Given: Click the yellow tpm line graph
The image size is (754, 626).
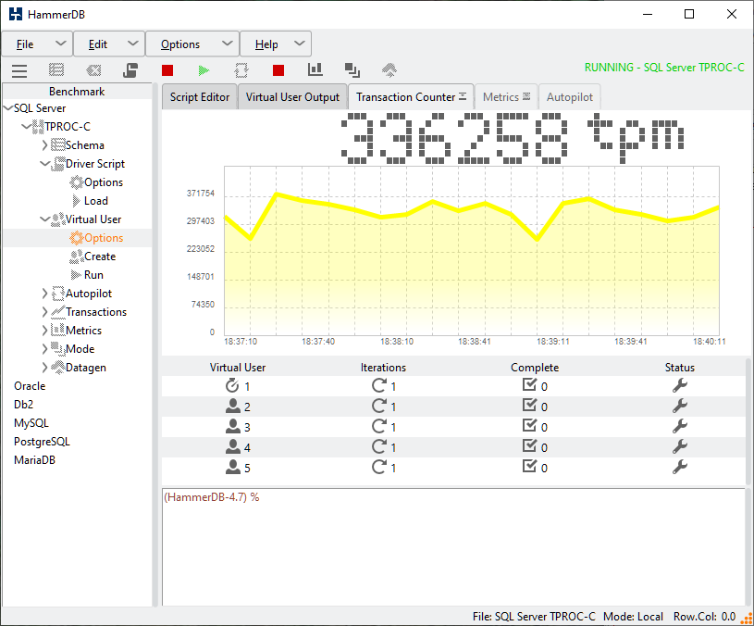Looking at the screenshot, I should coord(472,251).
